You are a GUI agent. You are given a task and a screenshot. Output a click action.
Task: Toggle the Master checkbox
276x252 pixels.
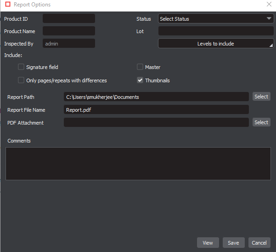pos(140,67)
